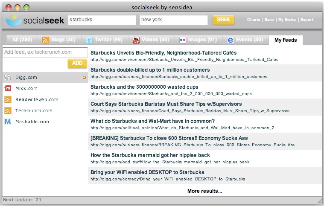Screen dimensions: 324x206
Task: Maximize window with the green button
Action: [x=26, y=7]
